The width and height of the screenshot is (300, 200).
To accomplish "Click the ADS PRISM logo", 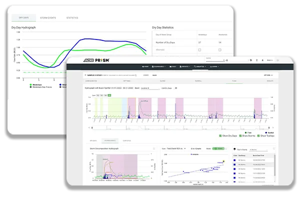I will 96,60.
